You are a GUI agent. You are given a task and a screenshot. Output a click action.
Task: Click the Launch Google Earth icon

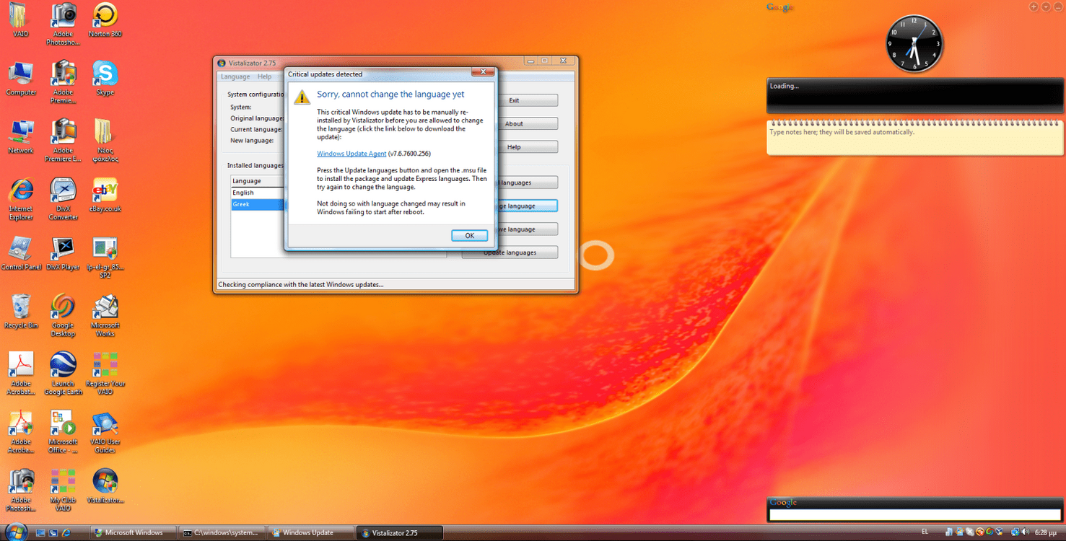[63, 374]
